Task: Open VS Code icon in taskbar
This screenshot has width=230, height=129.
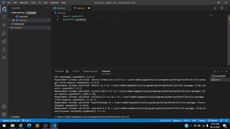Action: coord(54,126)
